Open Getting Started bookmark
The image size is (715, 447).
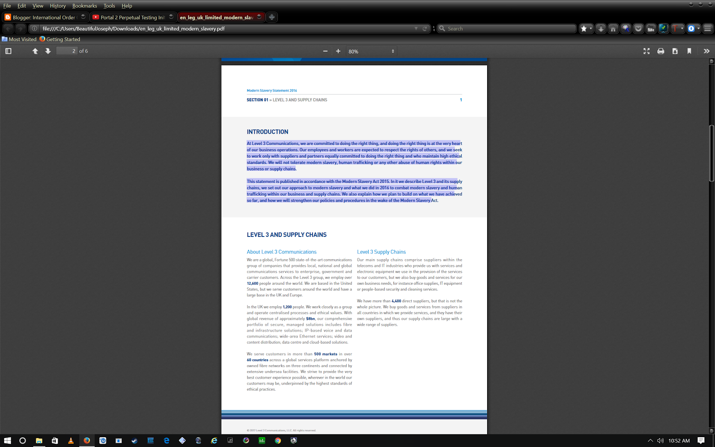[60, 39]
